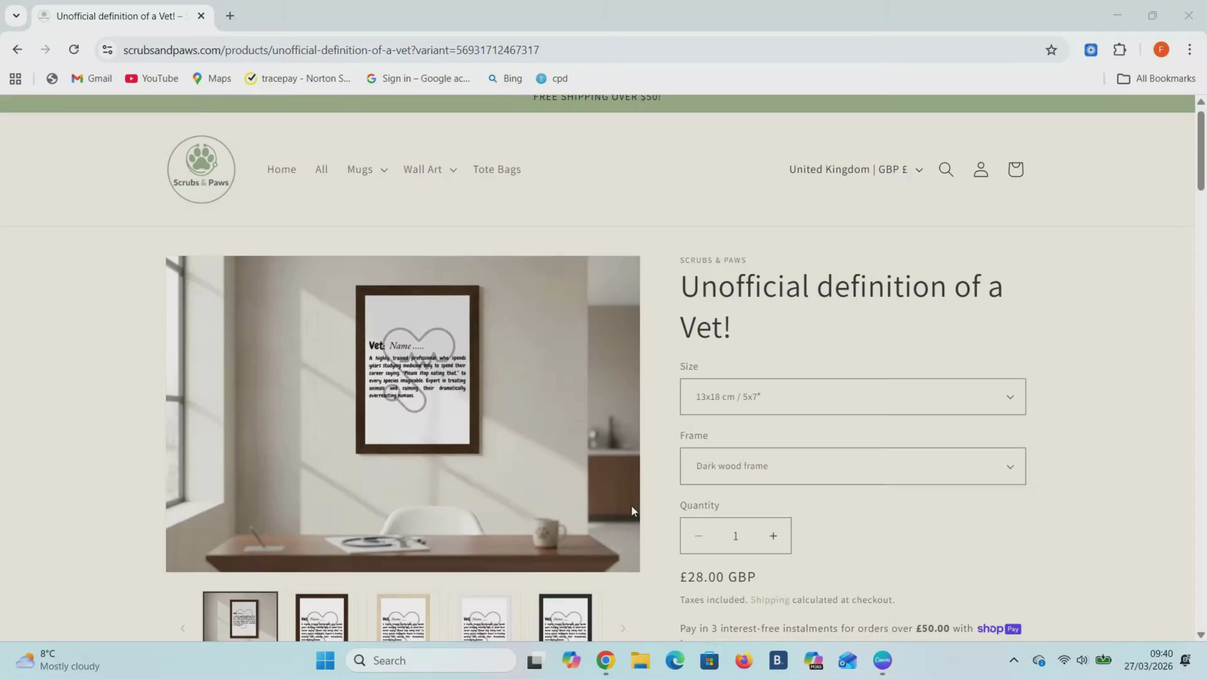The image size is (1207, 679).
Task: Open the Tote Bags page
Action: [x=497, y=170]
